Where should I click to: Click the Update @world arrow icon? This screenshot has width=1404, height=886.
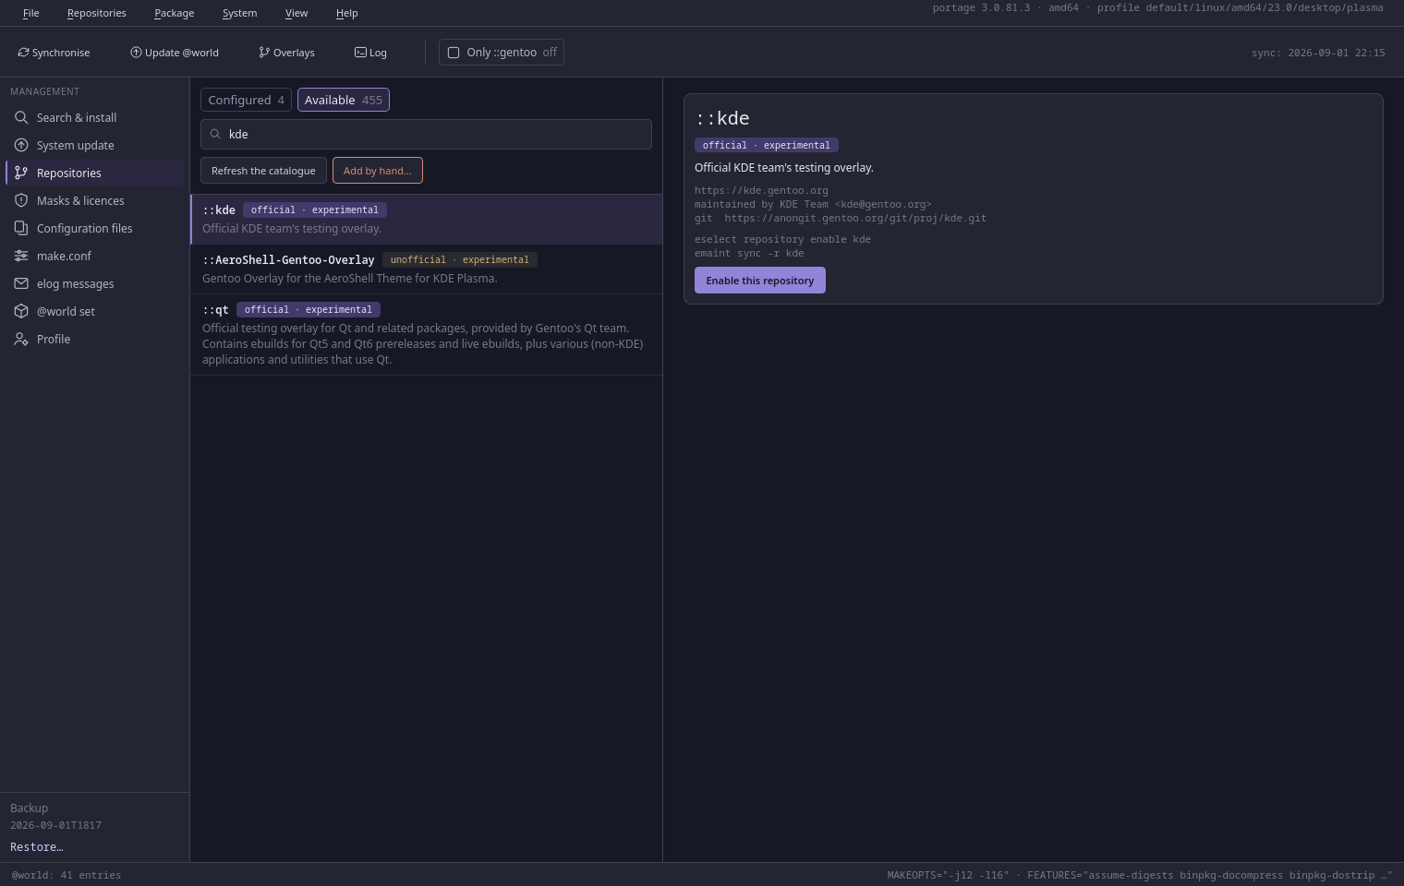[x=136, y=53]
